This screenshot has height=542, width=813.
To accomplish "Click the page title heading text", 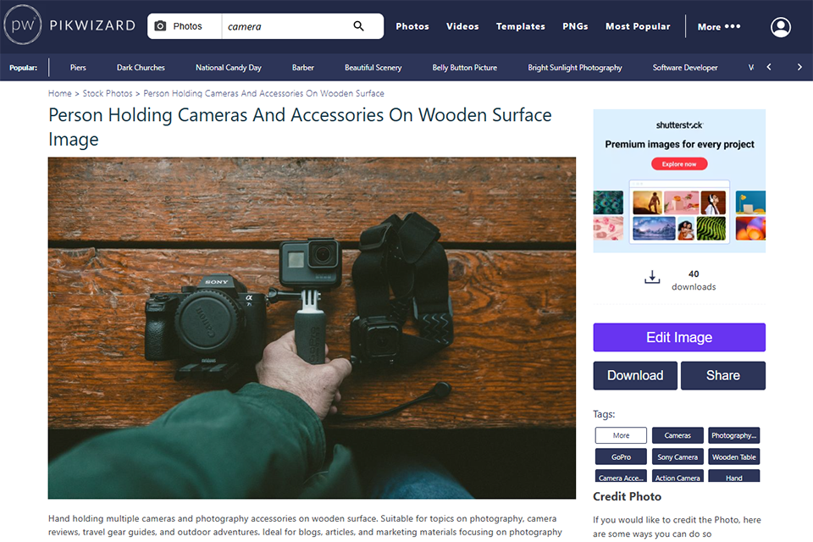I will pos(300,126).
